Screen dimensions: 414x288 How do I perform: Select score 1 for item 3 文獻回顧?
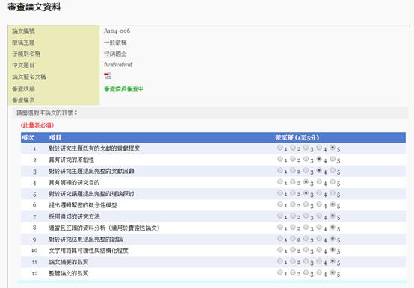[x=280, y=170]
